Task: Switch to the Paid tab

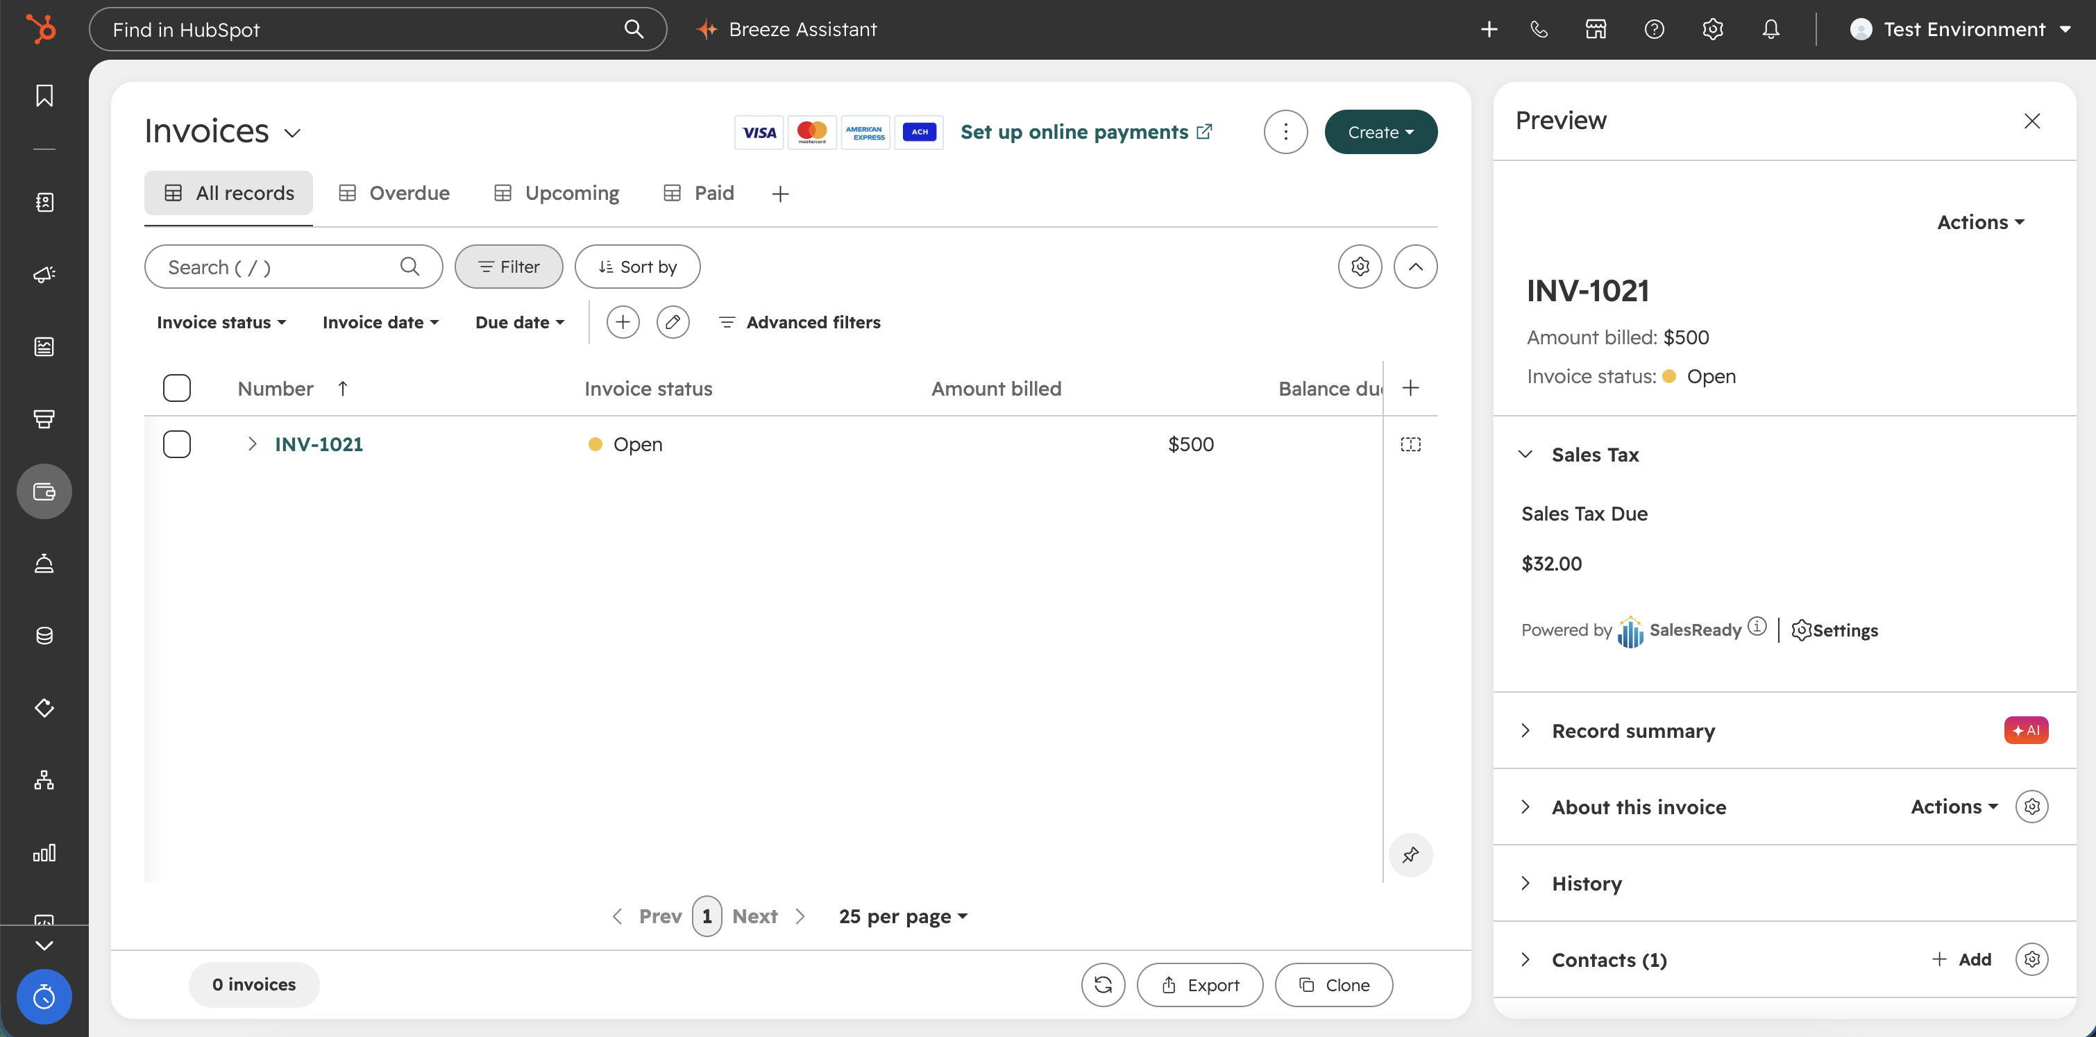Action: pyautogui.click(x=699, y=193)
